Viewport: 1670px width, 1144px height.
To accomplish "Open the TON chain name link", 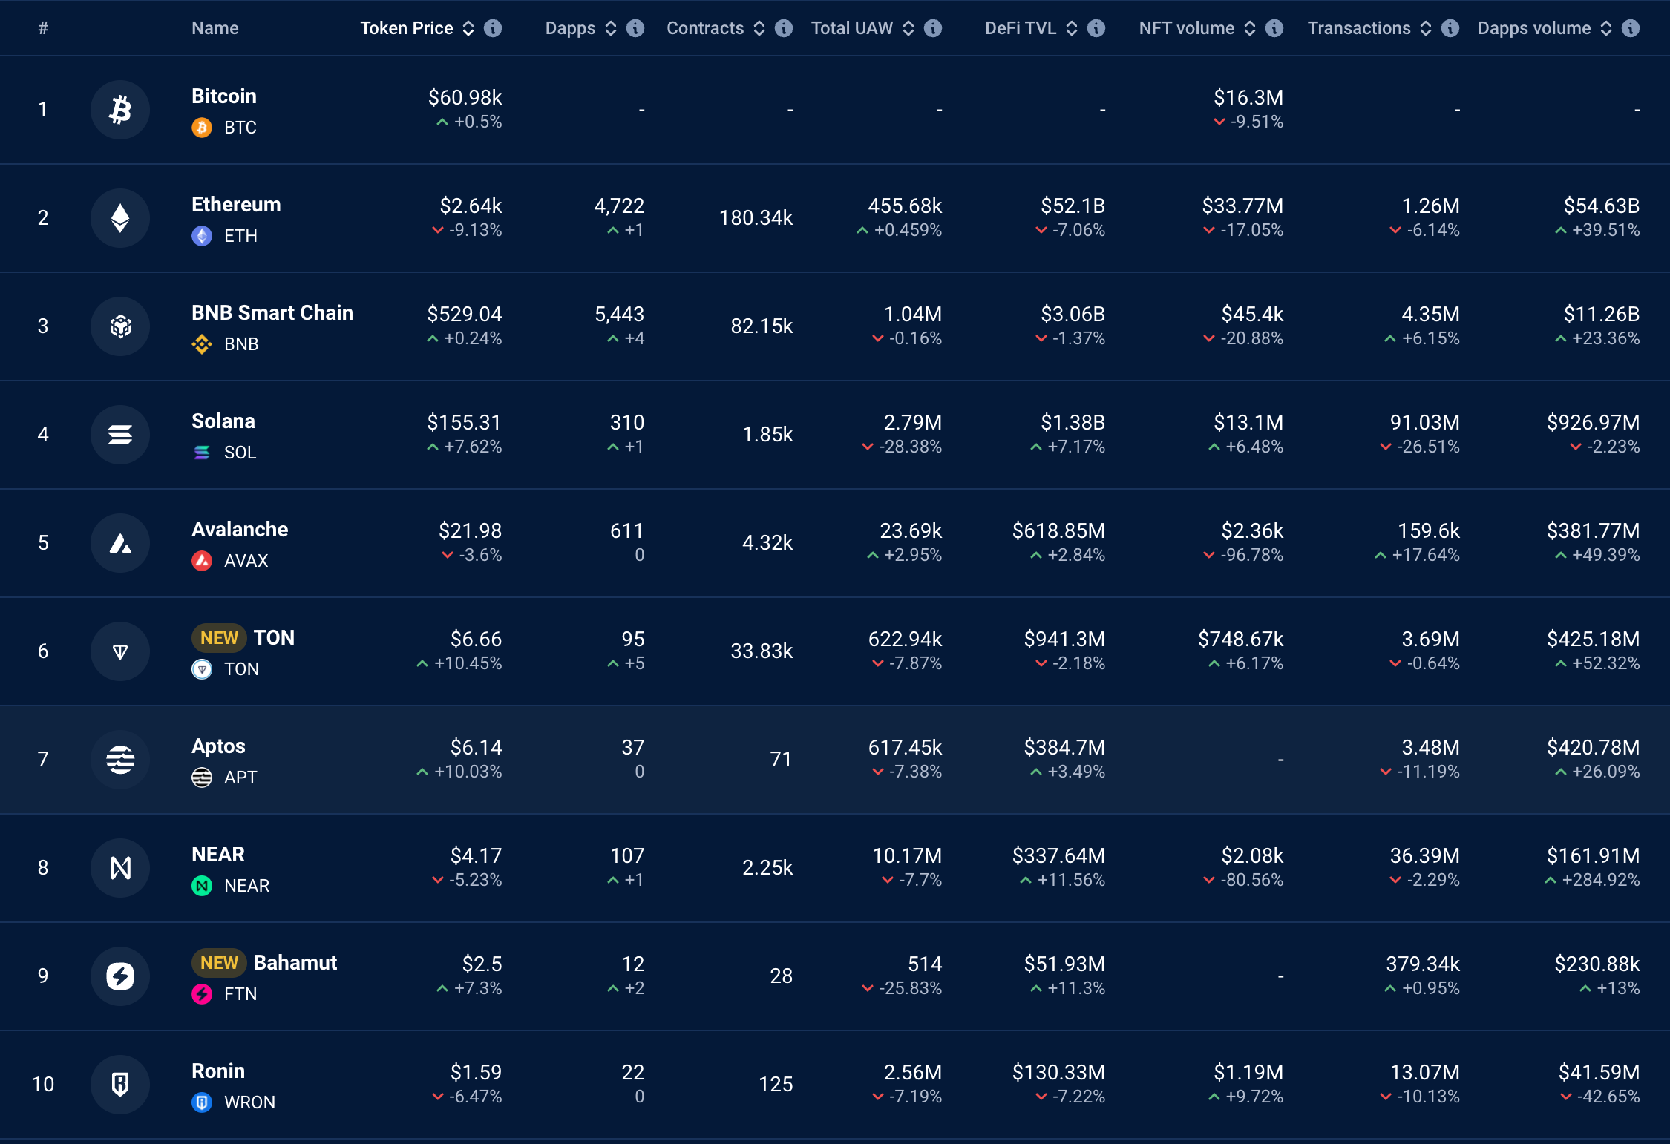I will [x=274, y=638].
